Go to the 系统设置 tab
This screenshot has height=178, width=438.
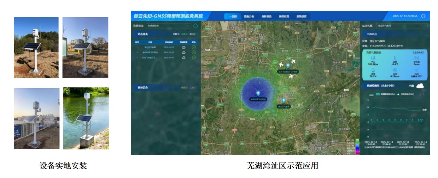click(301, 16)
